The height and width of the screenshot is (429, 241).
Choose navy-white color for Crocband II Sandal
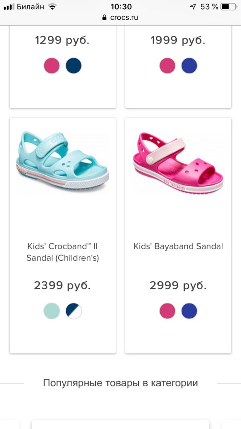tap(74, 311)
